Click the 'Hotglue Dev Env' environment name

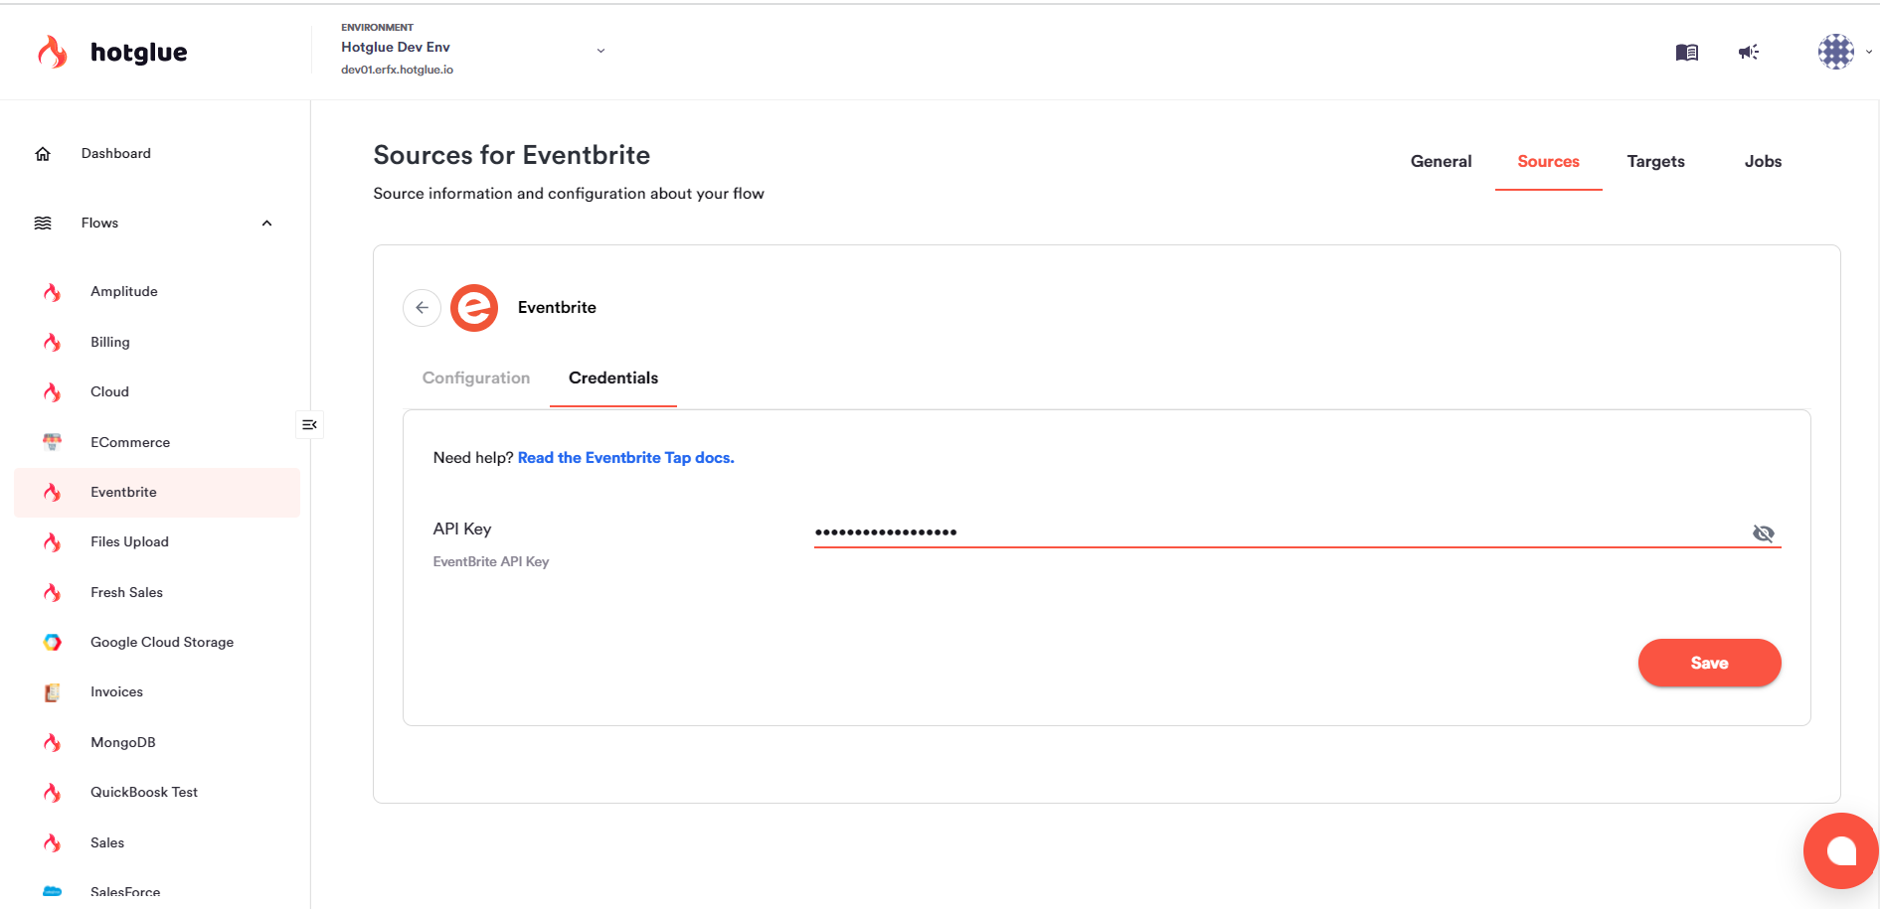click(396, 47)
